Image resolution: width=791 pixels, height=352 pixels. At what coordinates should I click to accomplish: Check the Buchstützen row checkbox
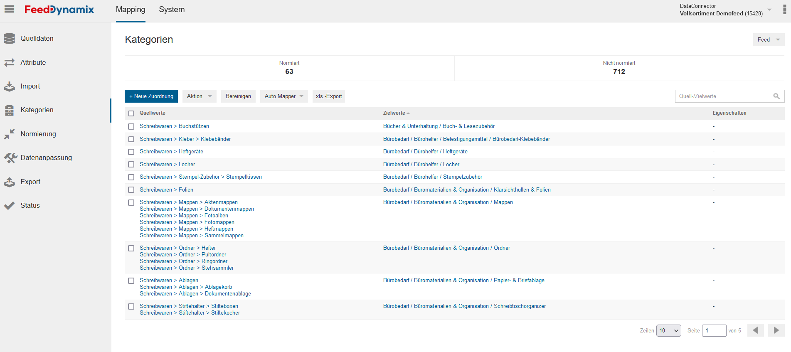click(131, 126)
